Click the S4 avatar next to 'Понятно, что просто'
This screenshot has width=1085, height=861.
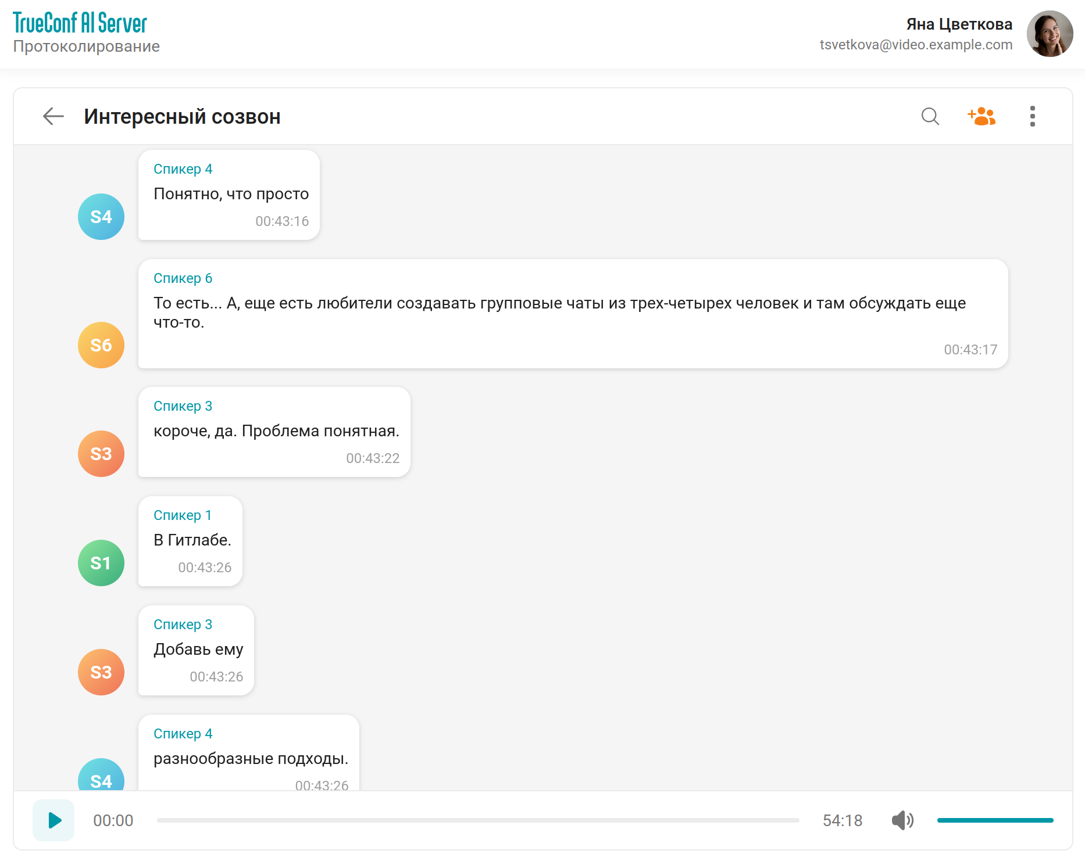(x=101, y=217)
